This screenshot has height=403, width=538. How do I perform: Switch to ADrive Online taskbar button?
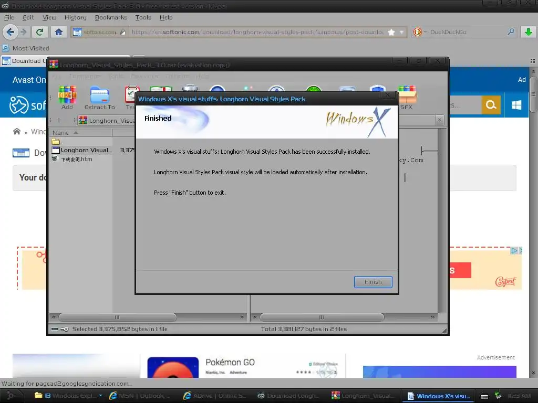[x=215, y=396]
